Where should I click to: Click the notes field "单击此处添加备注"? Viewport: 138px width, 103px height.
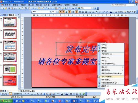click(x=28, y=91)
